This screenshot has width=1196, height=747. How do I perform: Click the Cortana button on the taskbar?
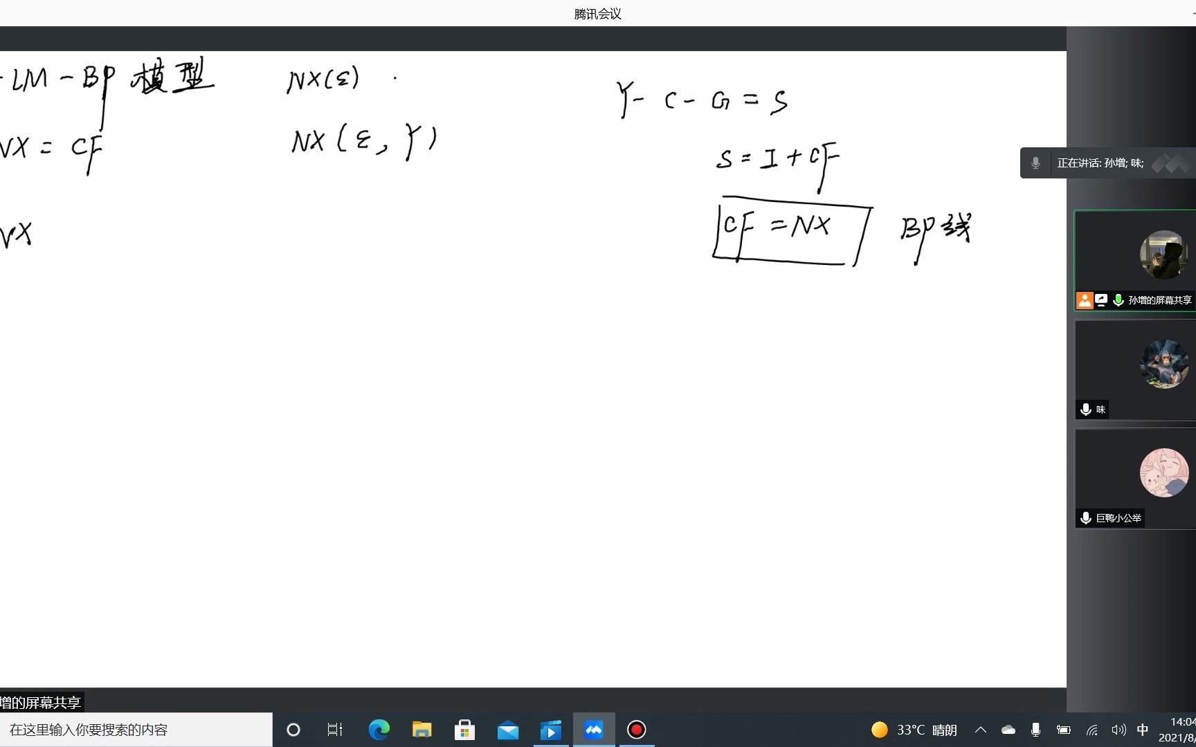point(293,730)
